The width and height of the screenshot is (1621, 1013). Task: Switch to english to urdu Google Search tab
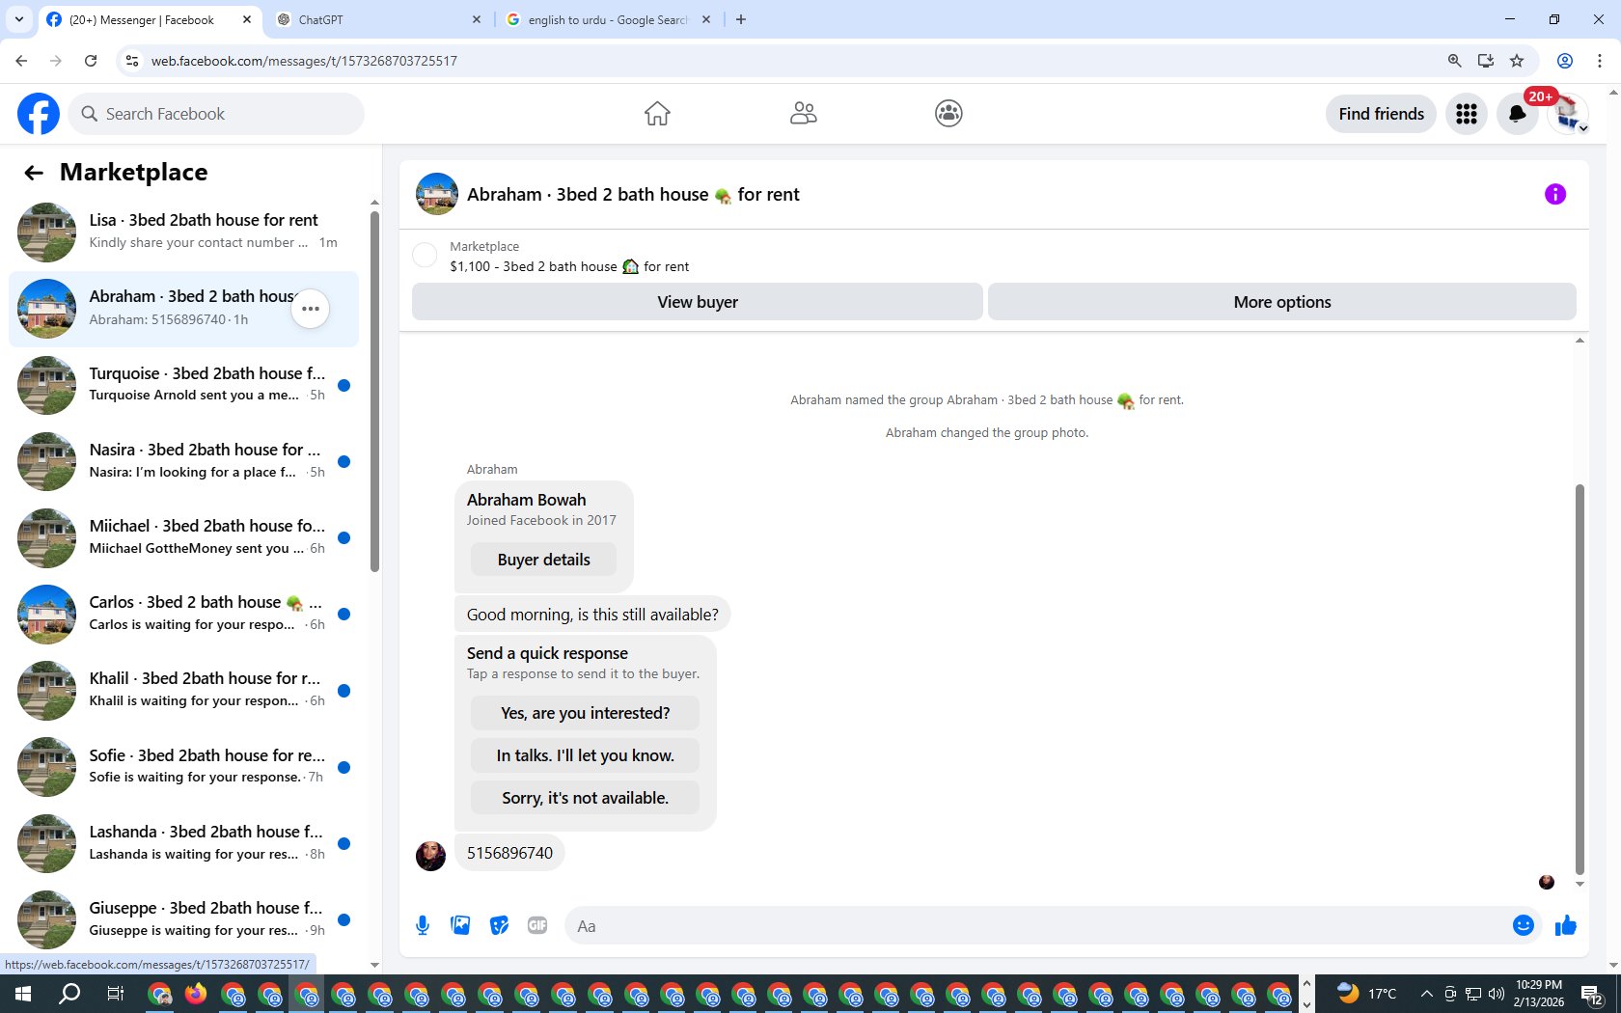click(608, 19)
